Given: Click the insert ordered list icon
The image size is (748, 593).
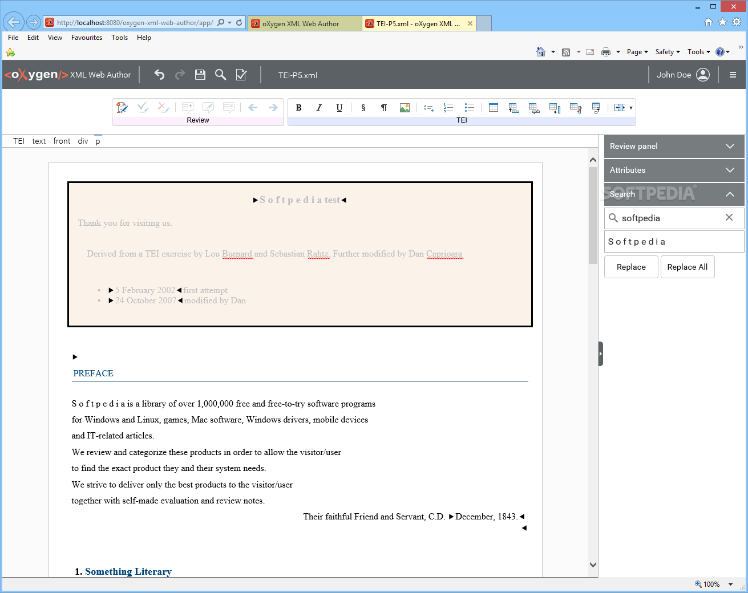Looking at the screenshot, I should pyautogui.click(x=449, y=108).
